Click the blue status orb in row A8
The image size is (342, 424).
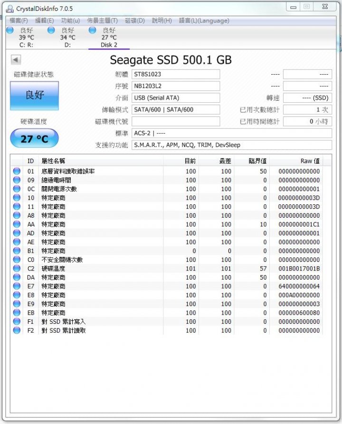pos(17,215)
